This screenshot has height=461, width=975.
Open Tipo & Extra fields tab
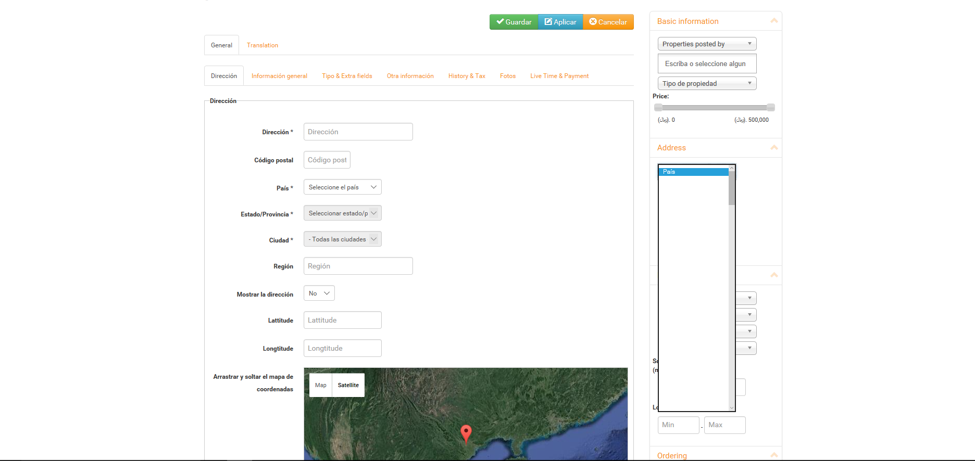click(x=347, y=76)
